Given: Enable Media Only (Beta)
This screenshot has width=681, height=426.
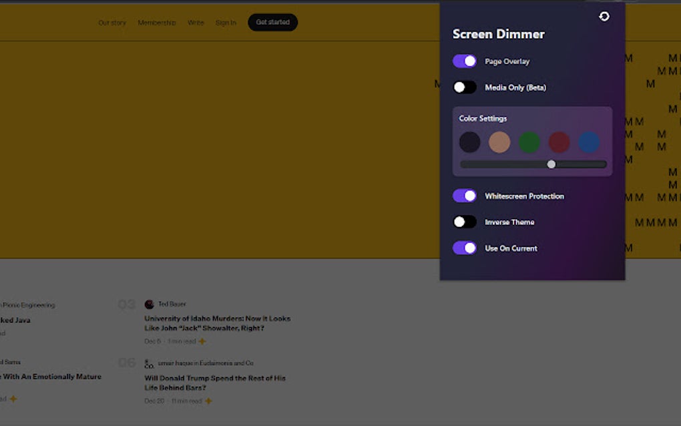Looking at the screenshot, I should tap(464, 87).
